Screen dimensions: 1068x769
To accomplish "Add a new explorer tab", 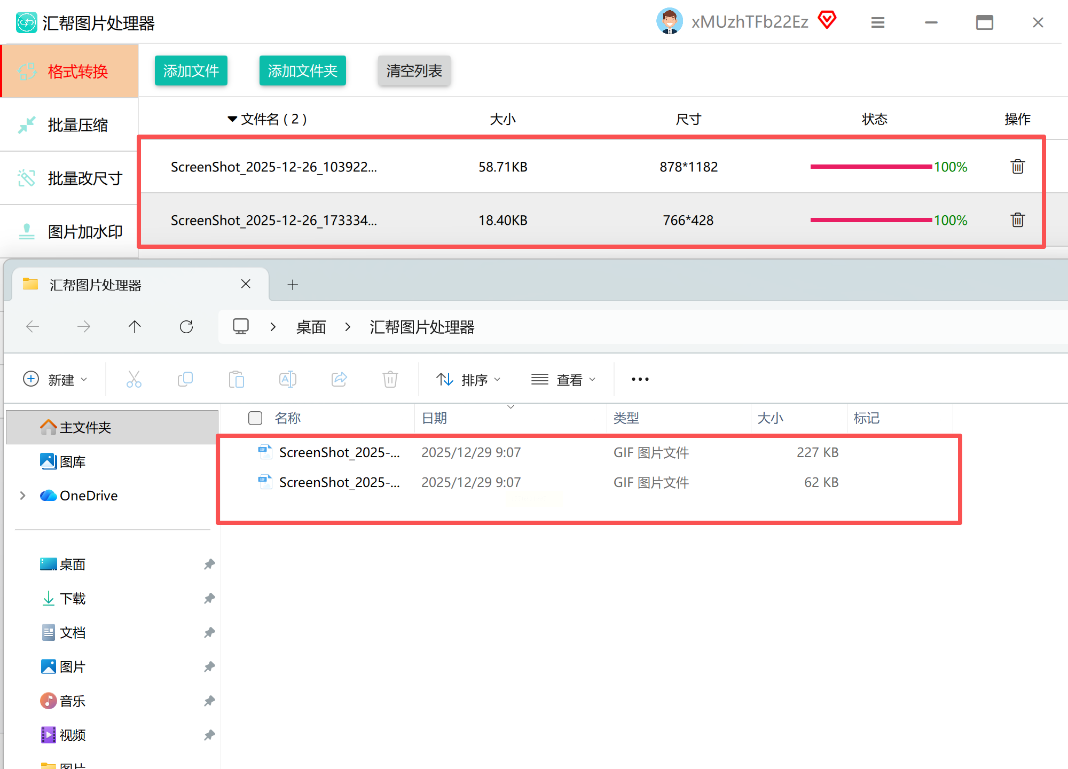I will point(292,285).
